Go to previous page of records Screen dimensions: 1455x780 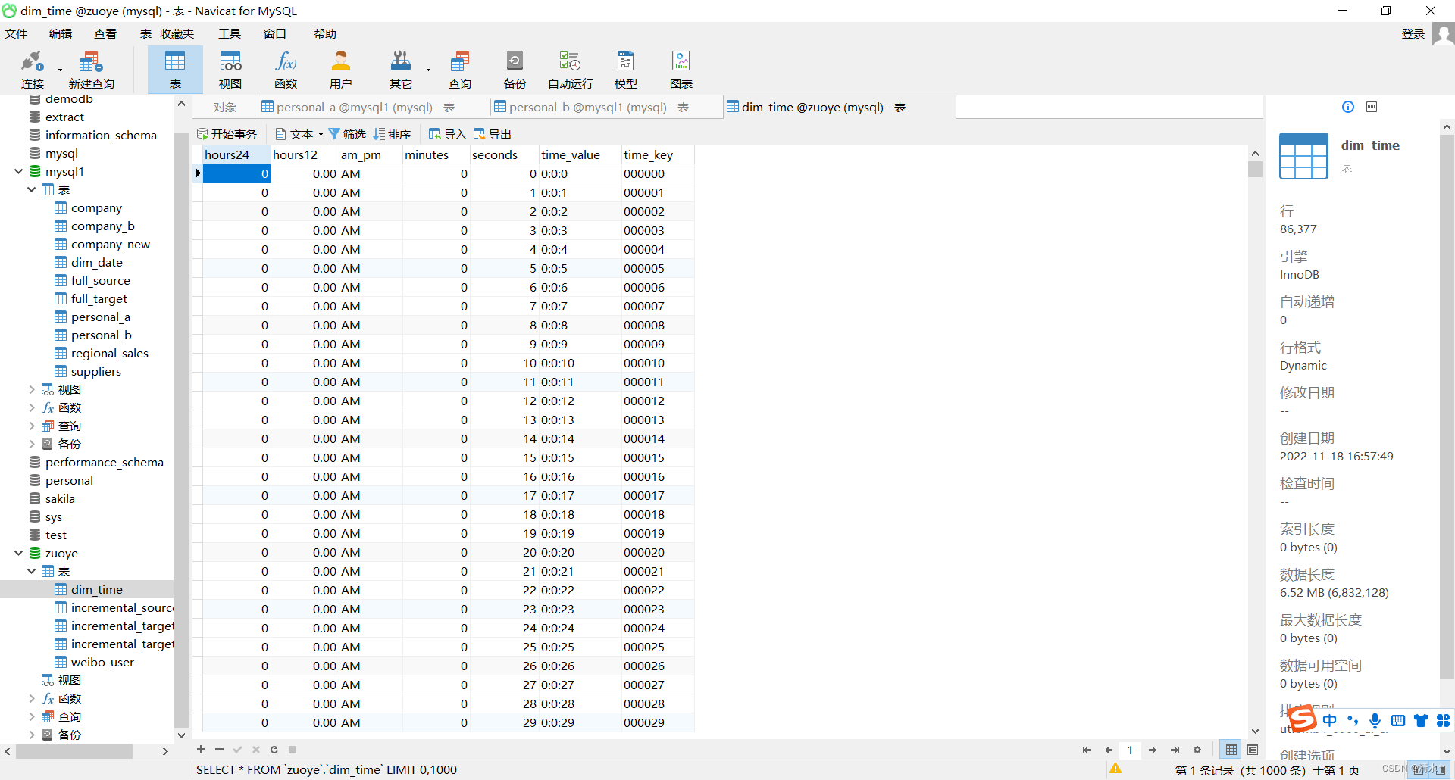(1109, 750)
